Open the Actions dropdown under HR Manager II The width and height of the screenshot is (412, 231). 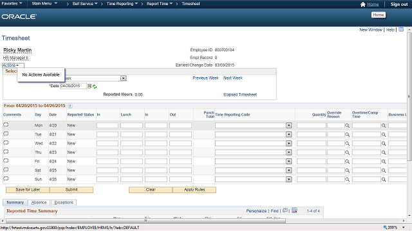coord(11,65)
